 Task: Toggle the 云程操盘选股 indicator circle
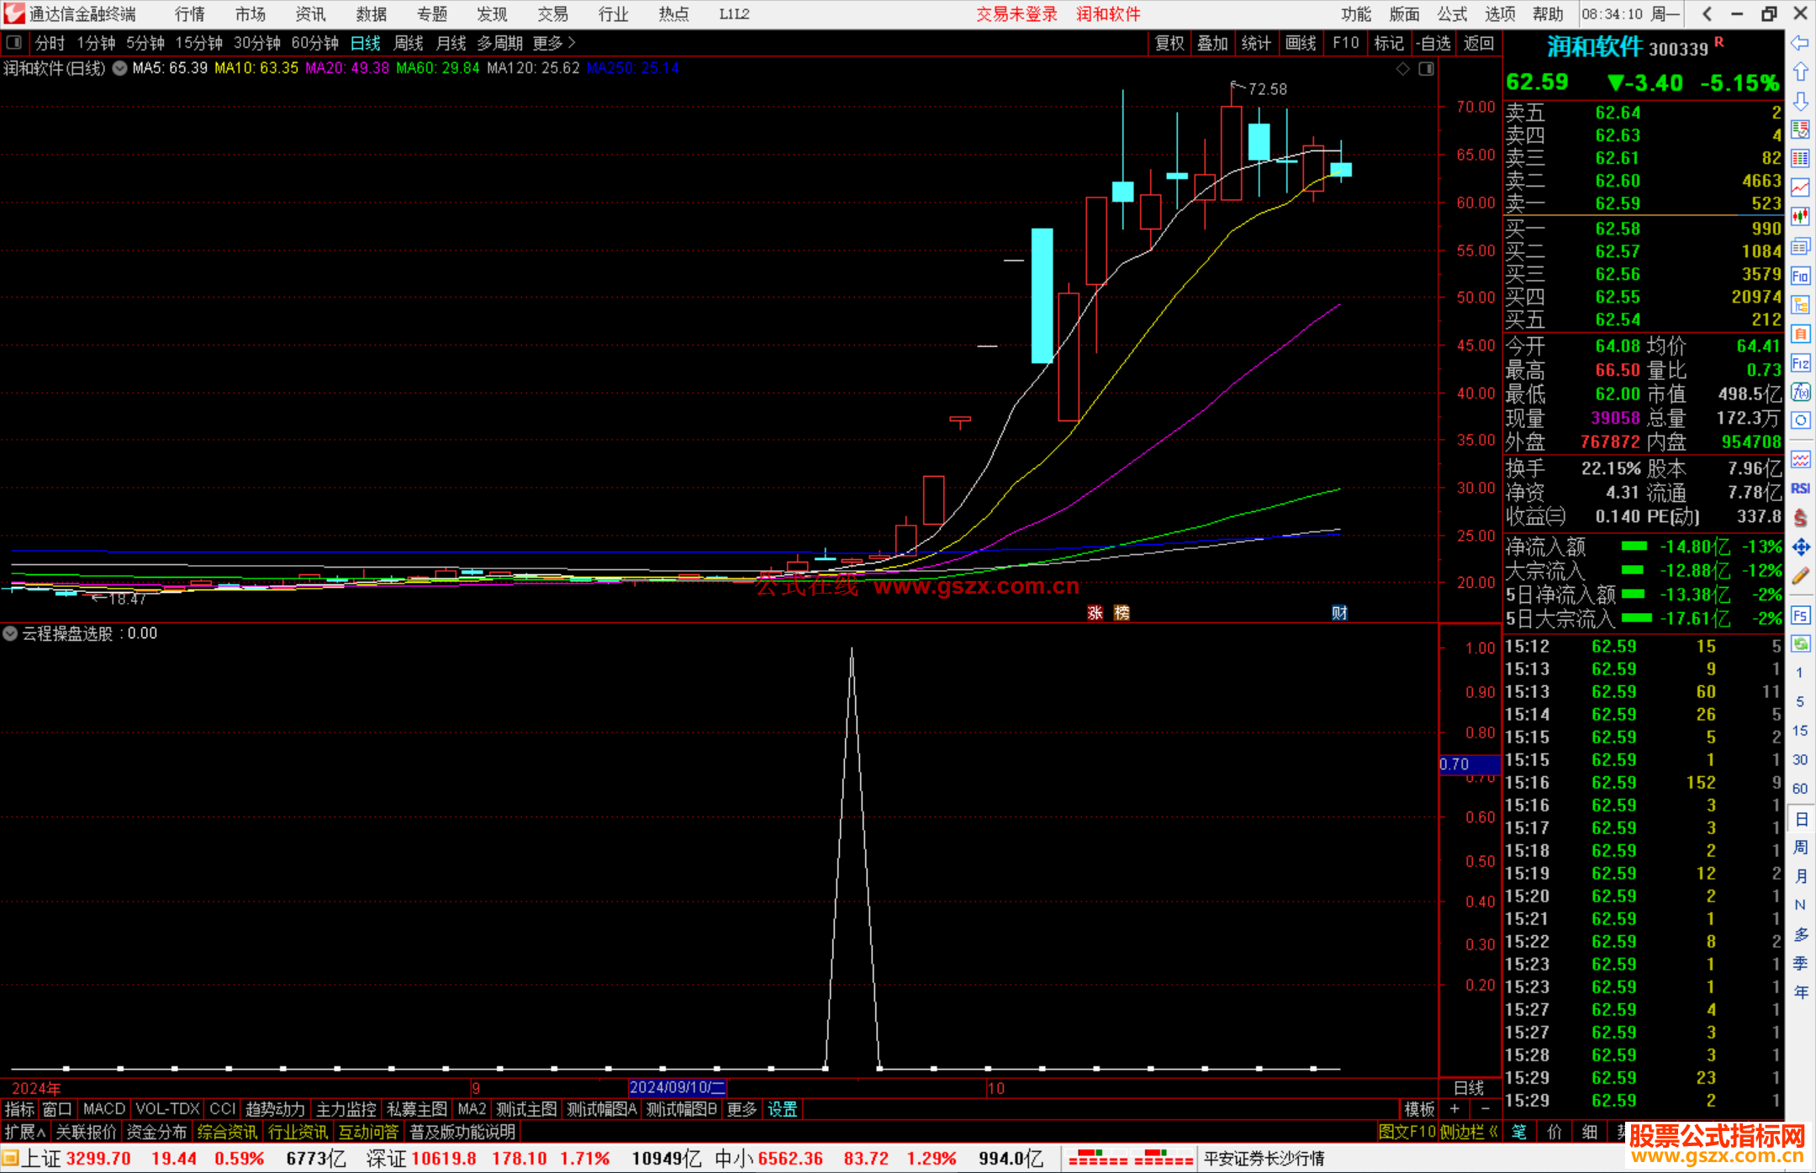(x=10, y=633)
